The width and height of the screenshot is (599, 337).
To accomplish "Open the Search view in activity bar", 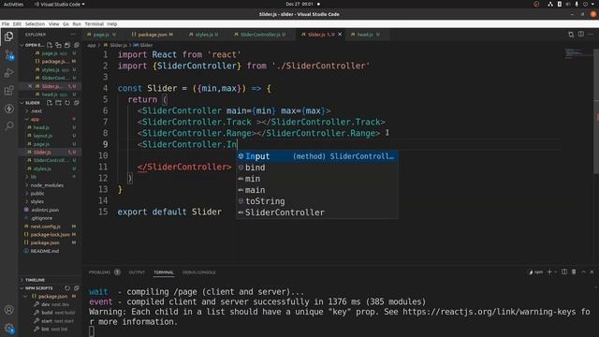I will 8,126.
